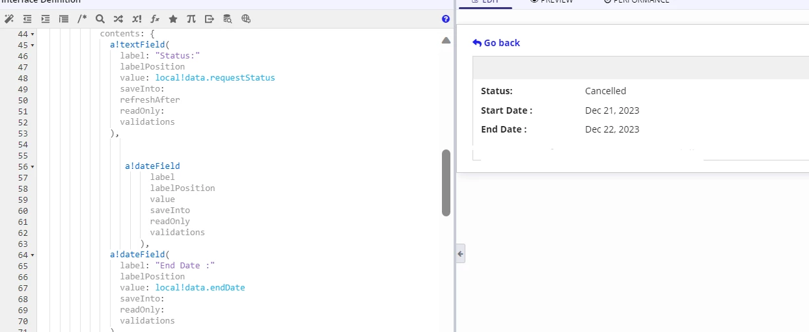Click the shuffle arrows toolbar icon

coord(118,19)
